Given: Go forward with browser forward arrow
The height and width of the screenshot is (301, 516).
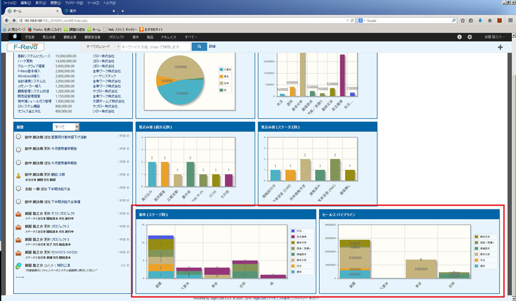Looking at the screenshot, I should [x=14, y=20].
